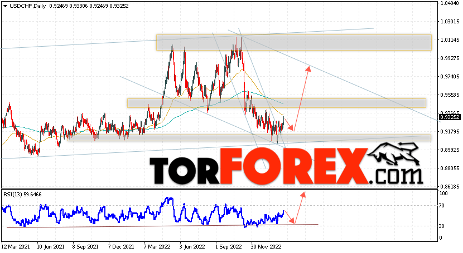Click the 0.86185 price axis label
The height and width of the screenshot is (253, 463).
pyautogui.click(x=450, y=186)
